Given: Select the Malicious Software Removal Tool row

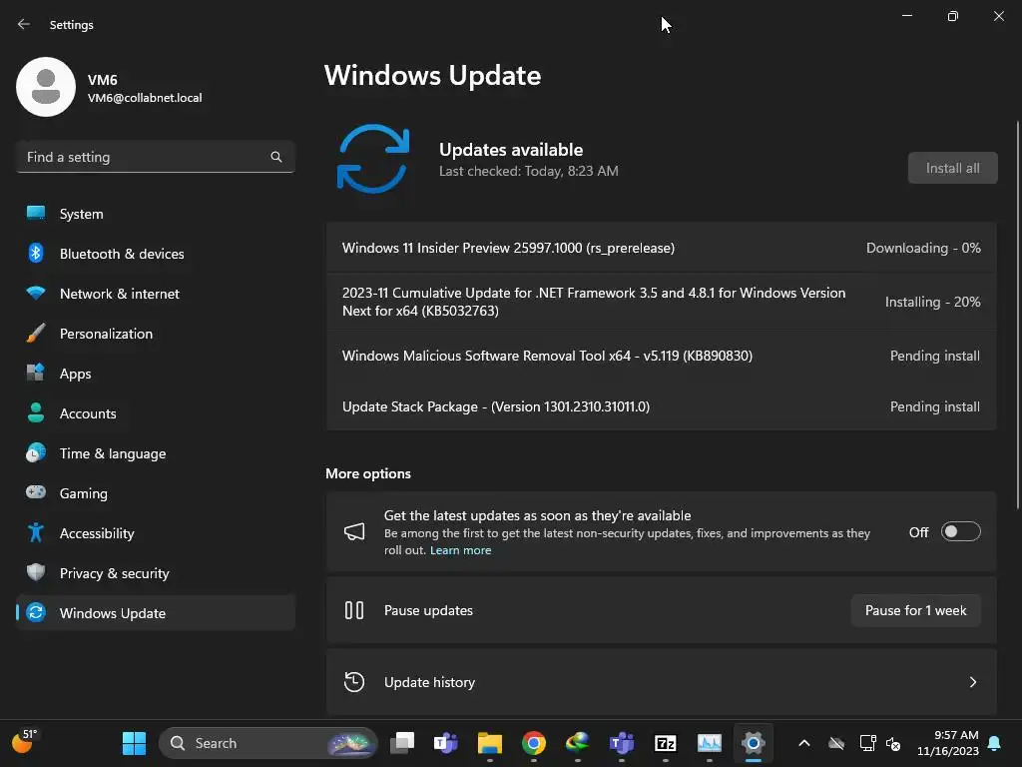Looking at the screenshot, I should [661, 356].
